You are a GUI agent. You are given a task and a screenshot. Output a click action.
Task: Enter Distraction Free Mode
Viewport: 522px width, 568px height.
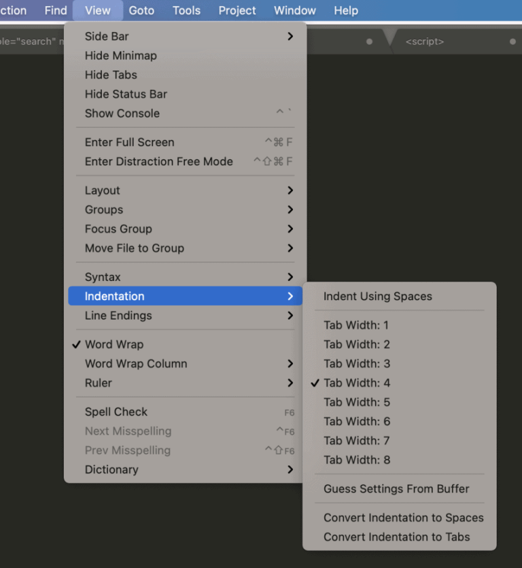[158, 162]
